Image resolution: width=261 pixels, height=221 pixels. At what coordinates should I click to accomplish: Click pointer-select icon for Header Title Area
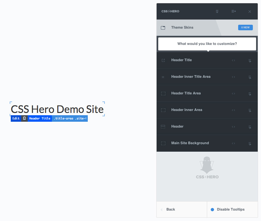click(x=250, y=94)
